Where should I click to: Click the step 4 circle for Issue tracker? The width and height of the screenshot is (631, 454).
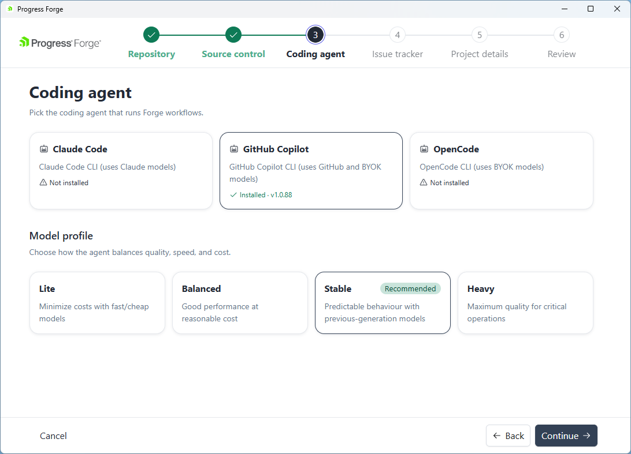tap(398, 35)
